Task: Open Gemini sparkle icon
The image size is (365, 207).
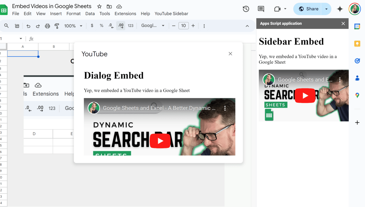Action: click(x=340, y=9)
